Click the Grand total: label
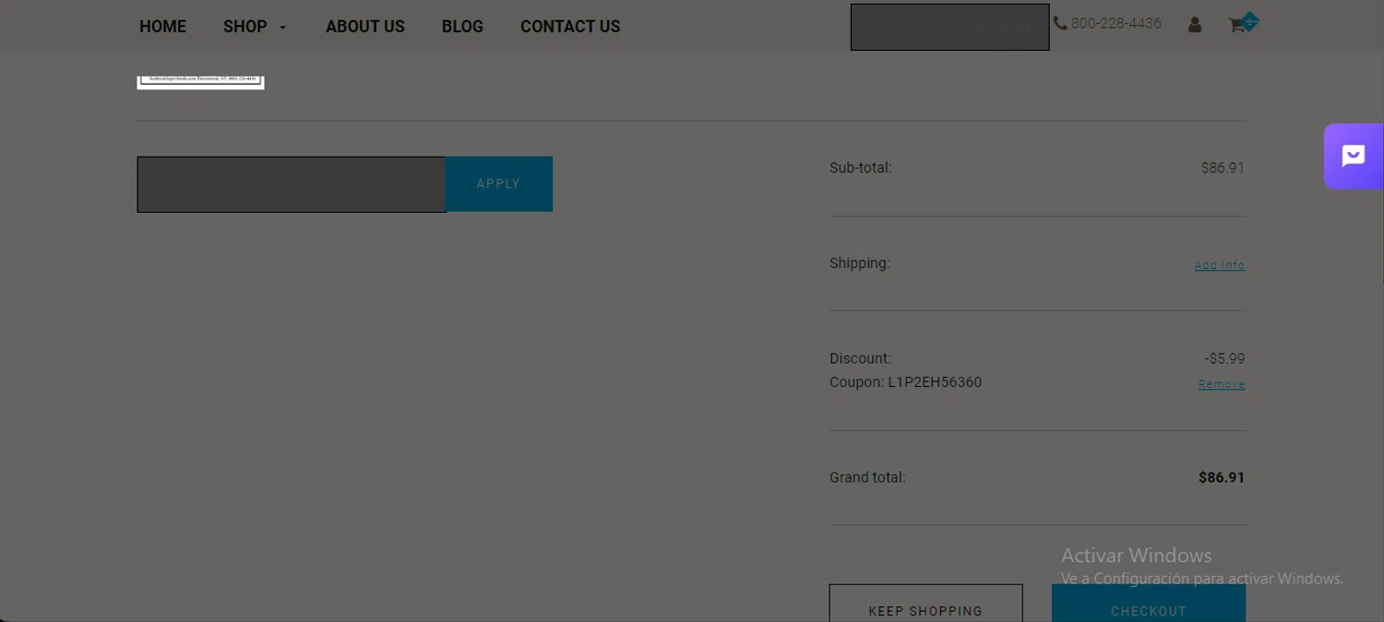The image size is (1384, 622). pos(867,477)
